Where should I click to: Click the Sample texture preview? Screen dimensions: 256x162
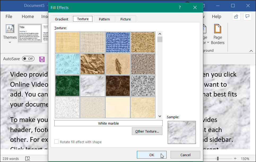coord(181,133)
